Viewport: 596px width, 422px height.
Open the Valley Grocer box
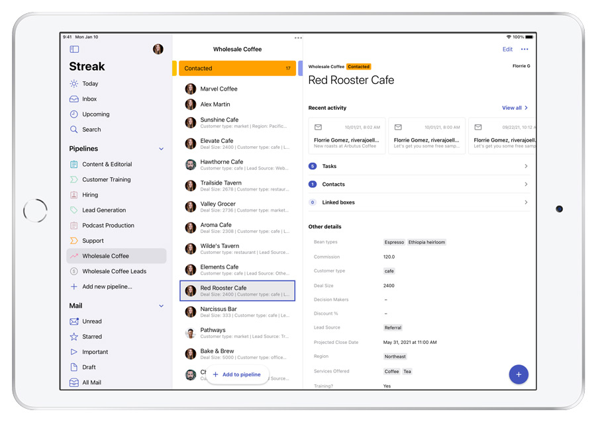coord(237,207)
